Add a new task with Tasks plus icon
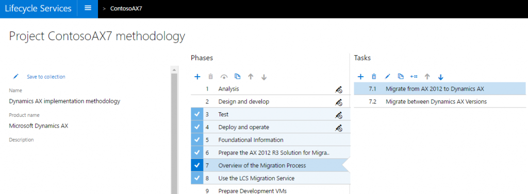This screenshot has height=194, width=528. click(360, 77)
